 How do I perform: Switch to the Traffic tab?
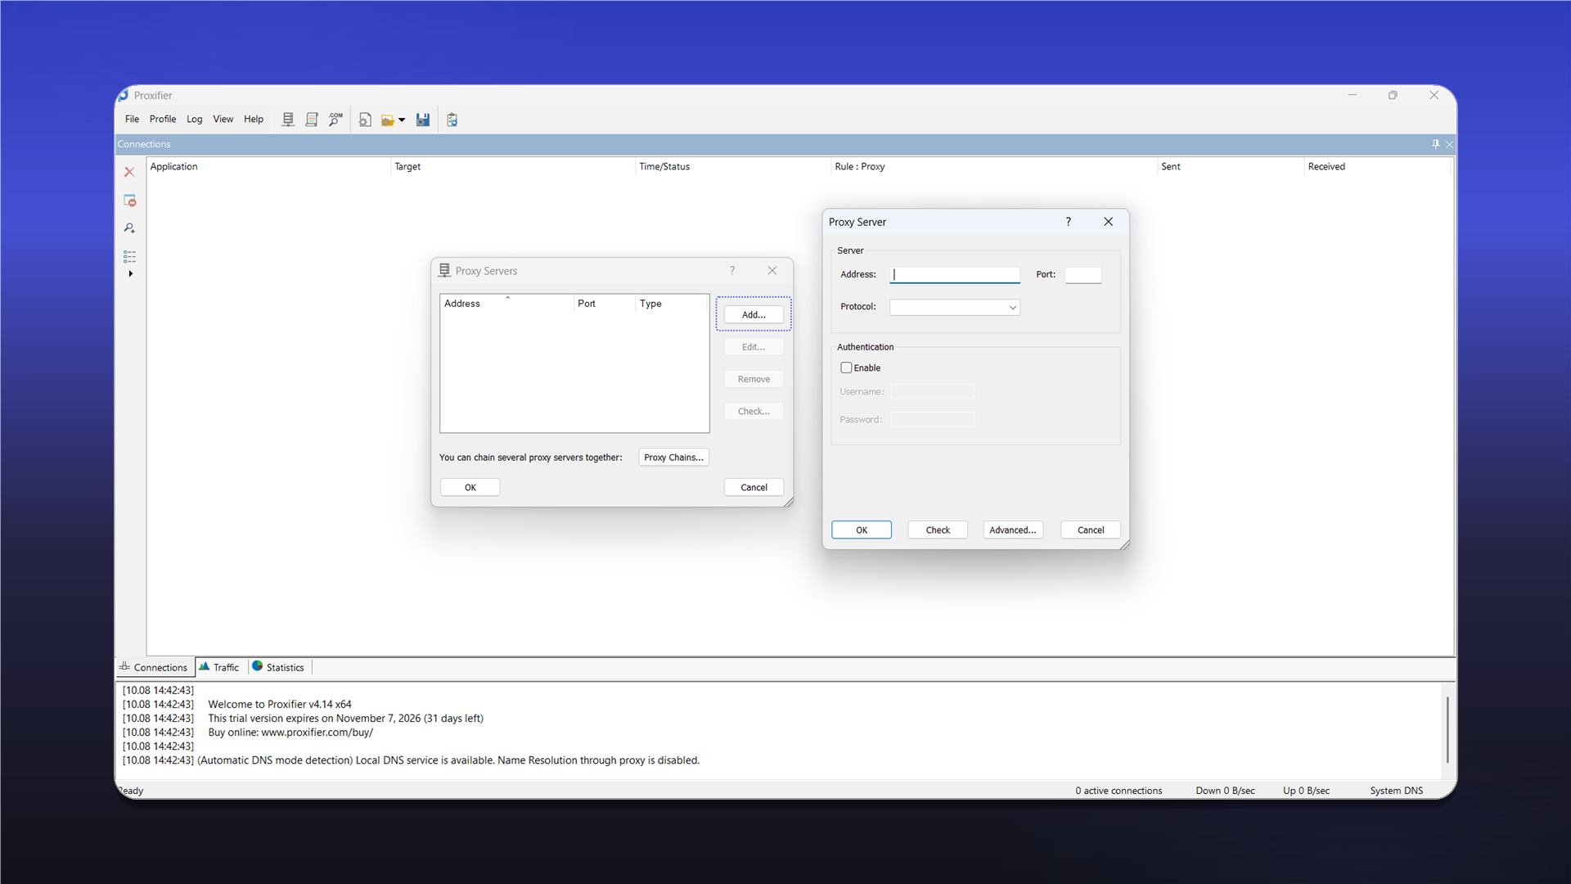coord(219,667)
